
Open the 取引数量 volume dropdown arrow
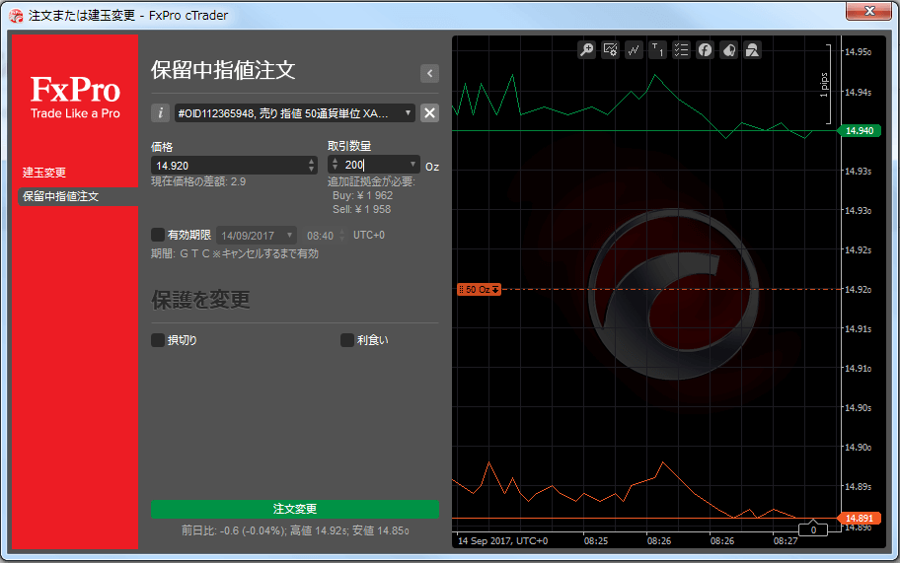(x=412, y=165)
